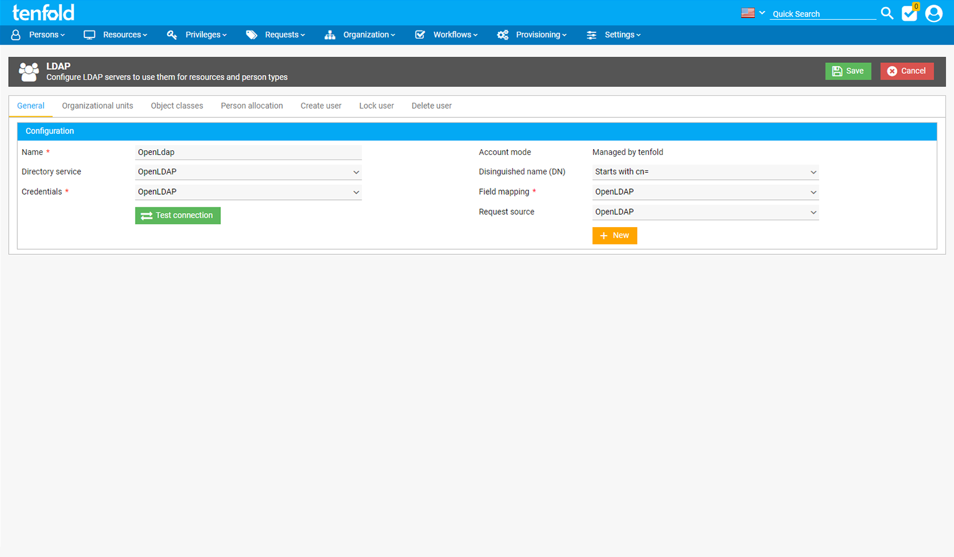Open the Credentials dropdown

pos(248,192)
